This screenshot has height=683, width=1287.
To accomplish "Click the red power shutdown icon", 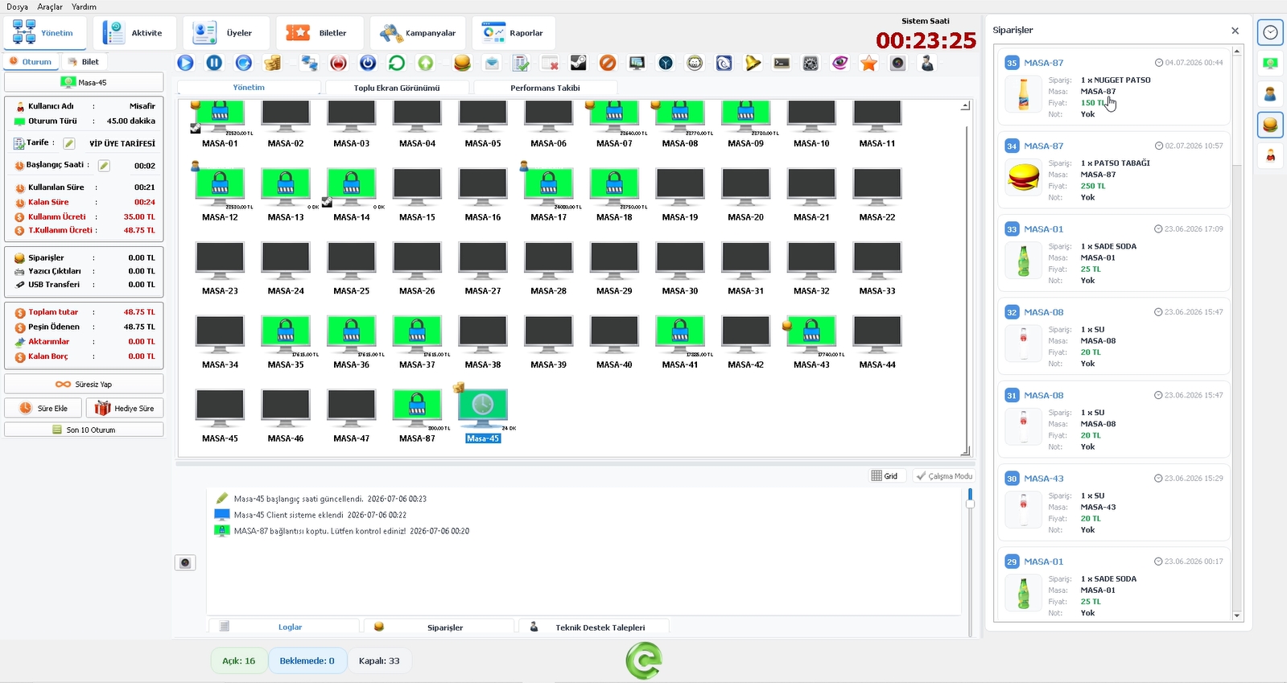I will tap(339, 63).
